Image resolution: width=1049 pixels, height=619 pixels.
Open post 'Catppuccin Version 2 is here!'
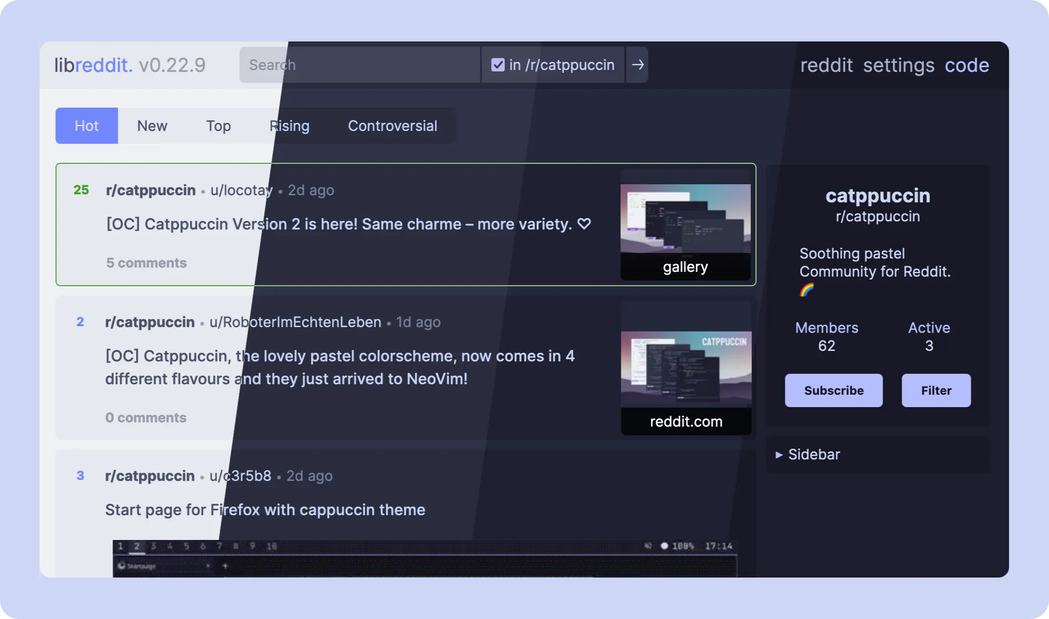[x=349, y=224]
